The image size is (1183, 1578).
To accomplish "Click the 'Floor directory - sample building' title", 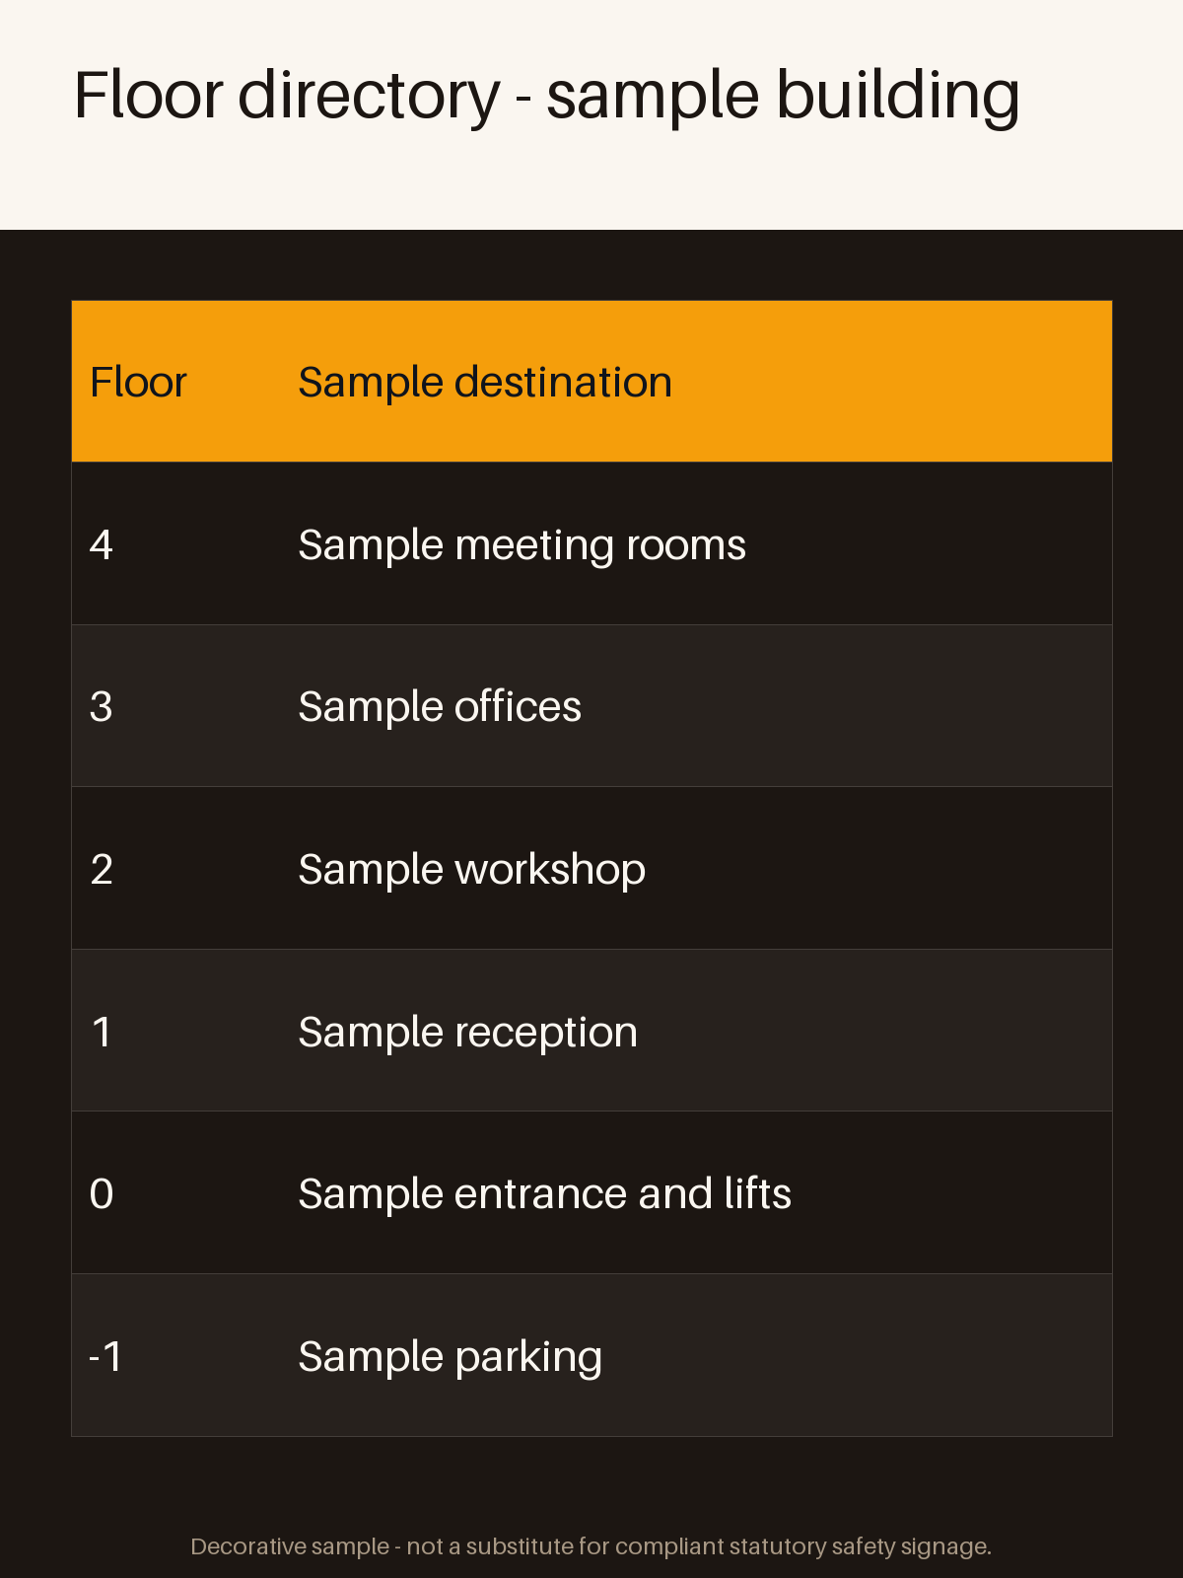I will (x=546, y=96).
